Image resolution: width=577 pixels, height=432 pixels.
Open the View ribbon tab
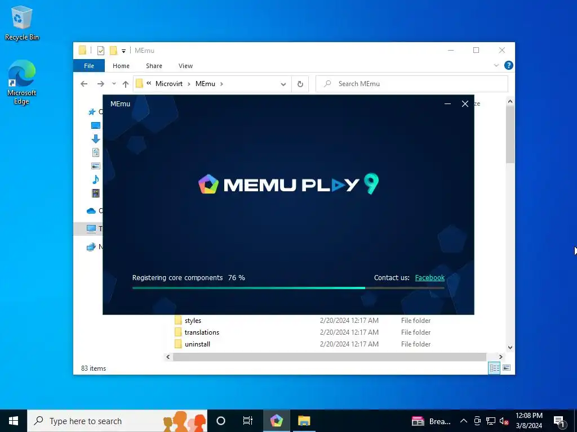tap(185, 66)
